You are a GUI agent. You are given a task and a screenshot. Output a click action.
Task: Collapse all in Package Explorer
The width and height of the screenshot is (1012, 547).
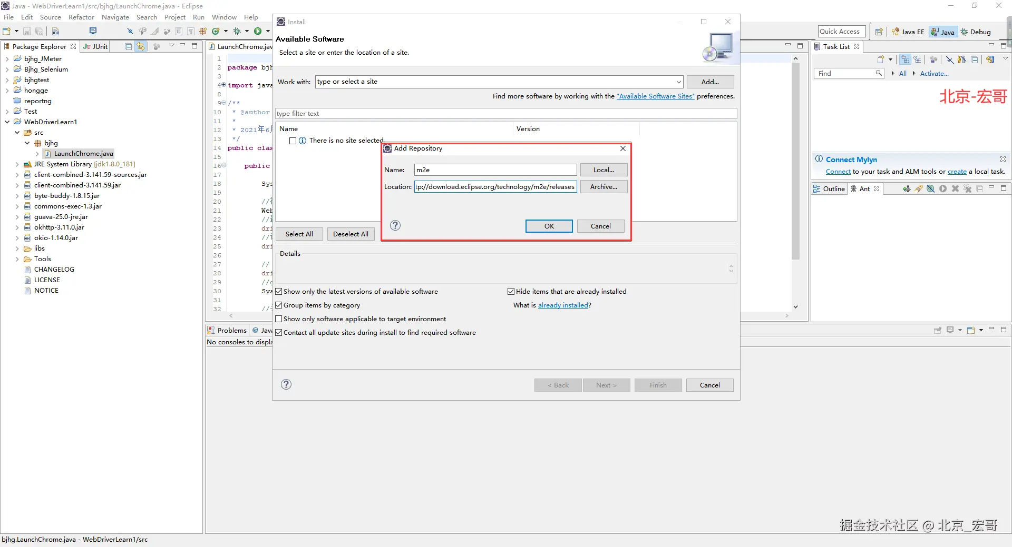click(128, 46)
